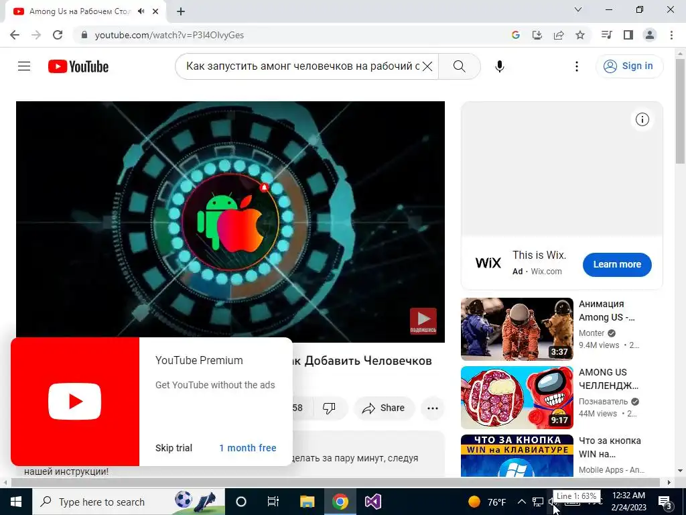Click the taskbar search box
Viewport: 686px width, 515px height.
pos(129,502)
